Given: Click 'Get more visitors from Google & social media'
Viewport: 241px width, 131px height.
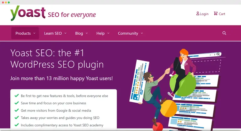Looking at the screenshot, I should [56, 111].
